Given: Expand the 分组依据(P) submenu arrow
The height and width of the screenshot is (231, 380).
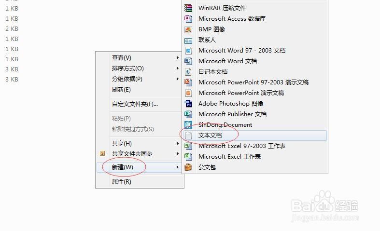Looking at the screenshot, I should click(x=178, y=79).
